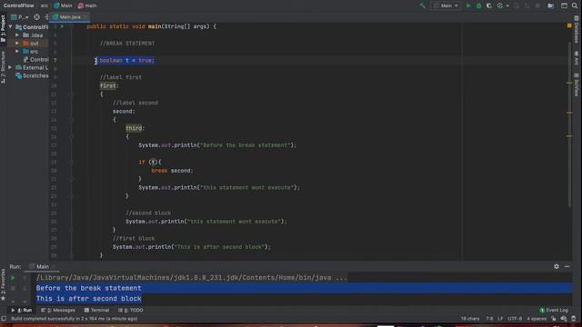
Task: Open Run panel settings gear
Action: (x=557, y=266)
